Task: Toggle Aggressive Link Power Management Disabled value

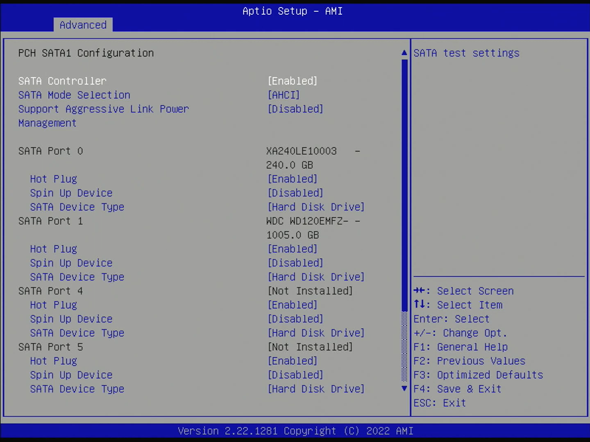Action: click(x=295, y=109)
